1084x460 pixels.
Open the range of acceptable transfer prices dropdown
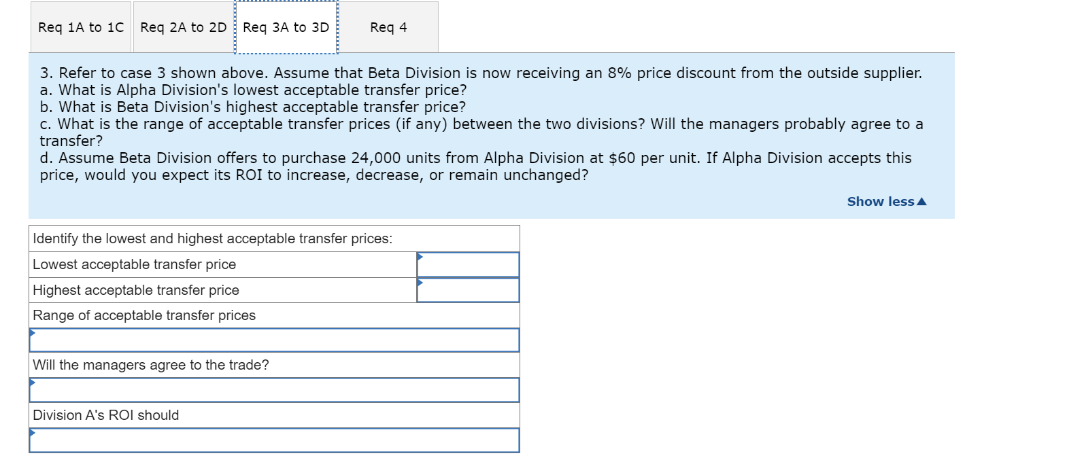pos(273,339)
